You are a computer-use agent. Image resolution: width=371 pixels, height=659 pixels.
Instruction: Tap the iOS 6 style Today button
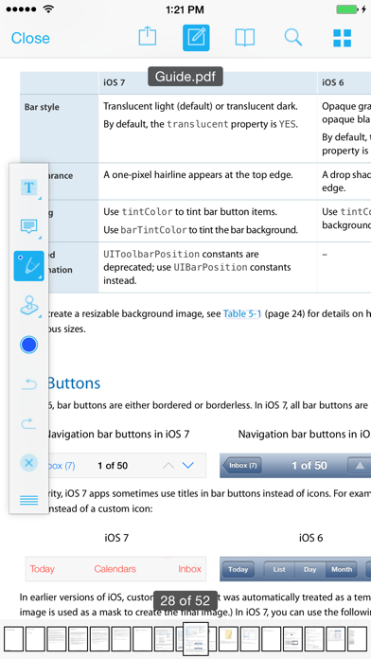(x=238, y=569)
